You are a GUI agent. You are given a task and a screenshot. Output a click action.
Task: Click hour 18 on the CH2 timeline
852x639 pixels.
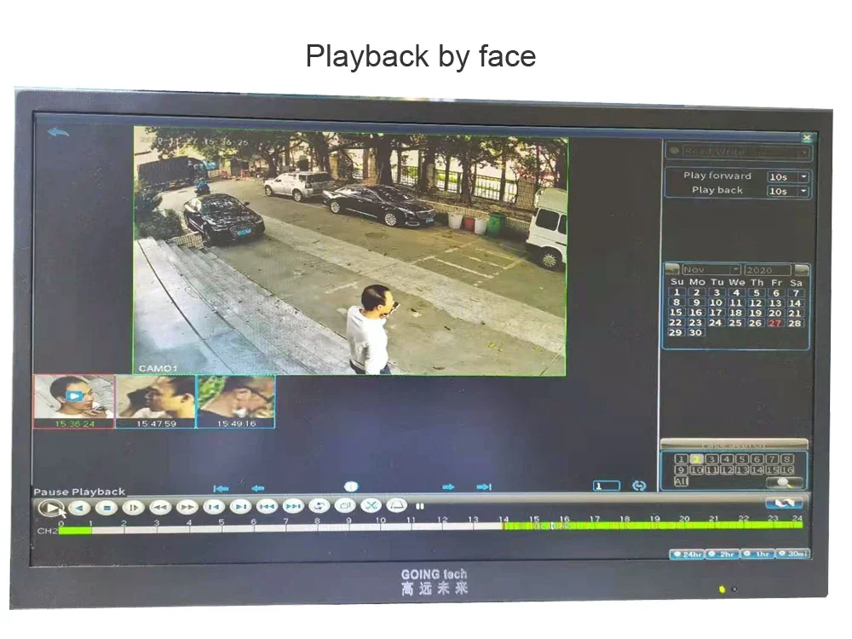(x=625, y=526)
